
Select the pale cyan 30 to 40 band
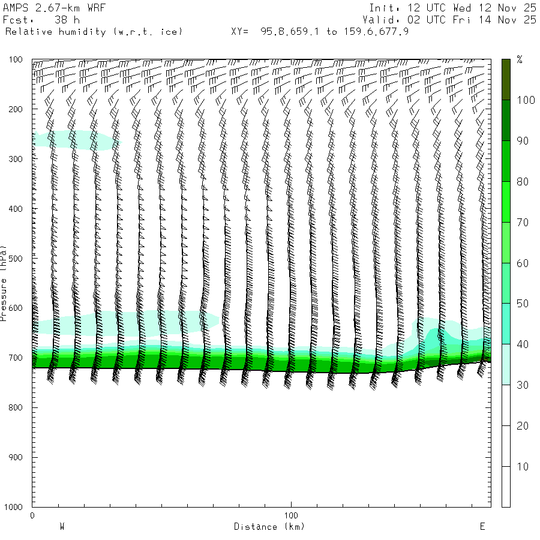[506, 365]
